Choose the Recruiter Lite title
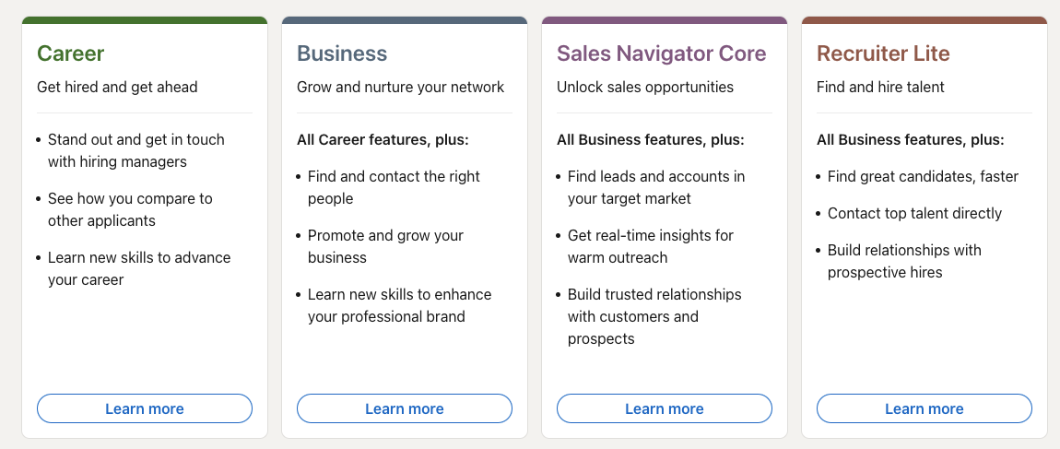 click(883, 53)
